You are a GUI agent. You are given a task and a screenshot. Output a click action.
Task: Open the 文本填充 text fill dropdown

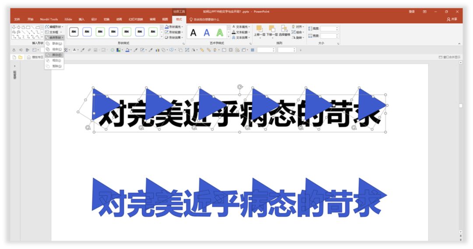tap(241, 27)
